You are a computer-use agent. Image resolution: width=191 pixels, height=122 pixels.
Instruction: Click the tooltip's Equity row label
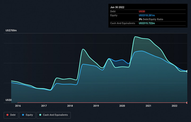pos(114,15)
